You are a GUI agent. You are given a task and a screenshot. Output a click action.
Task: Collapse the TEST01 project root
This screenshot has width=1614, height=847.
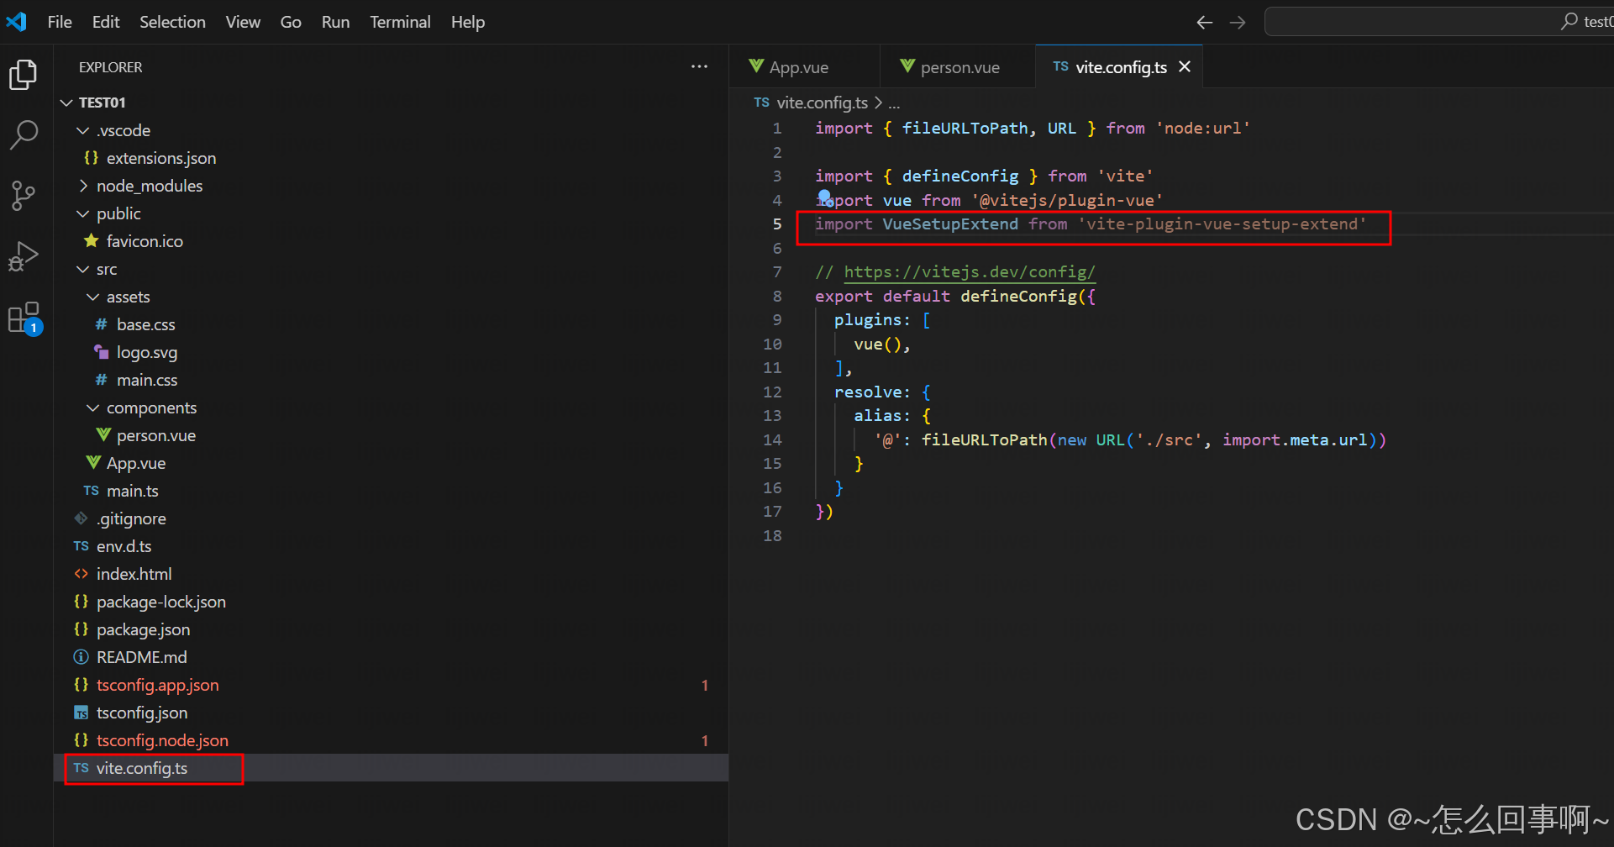(x=66, y=102)
